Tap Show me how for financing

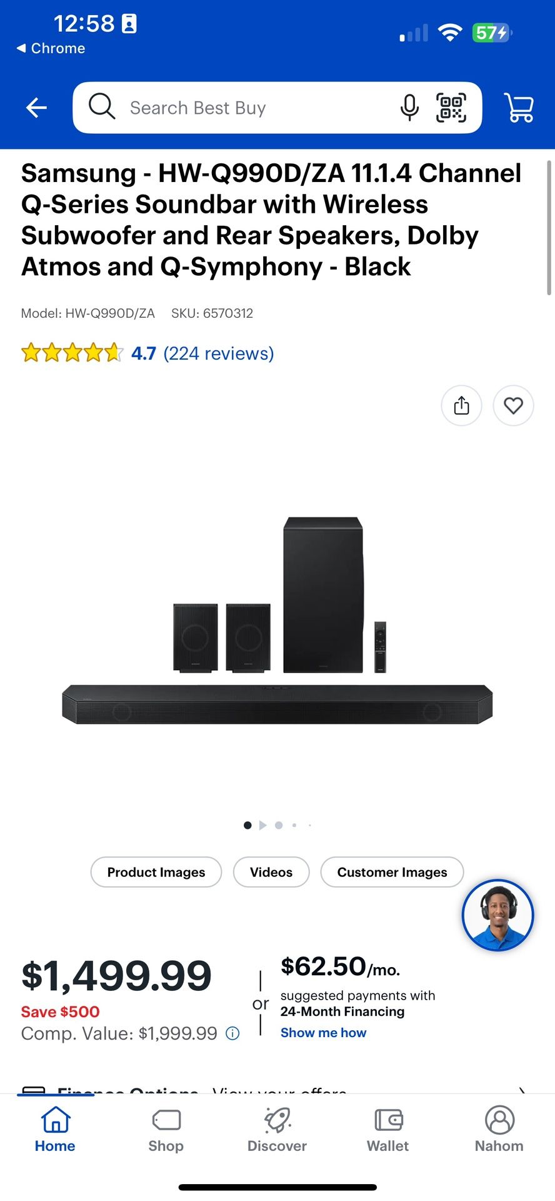pyautogui.click(x=323, y=1032)
